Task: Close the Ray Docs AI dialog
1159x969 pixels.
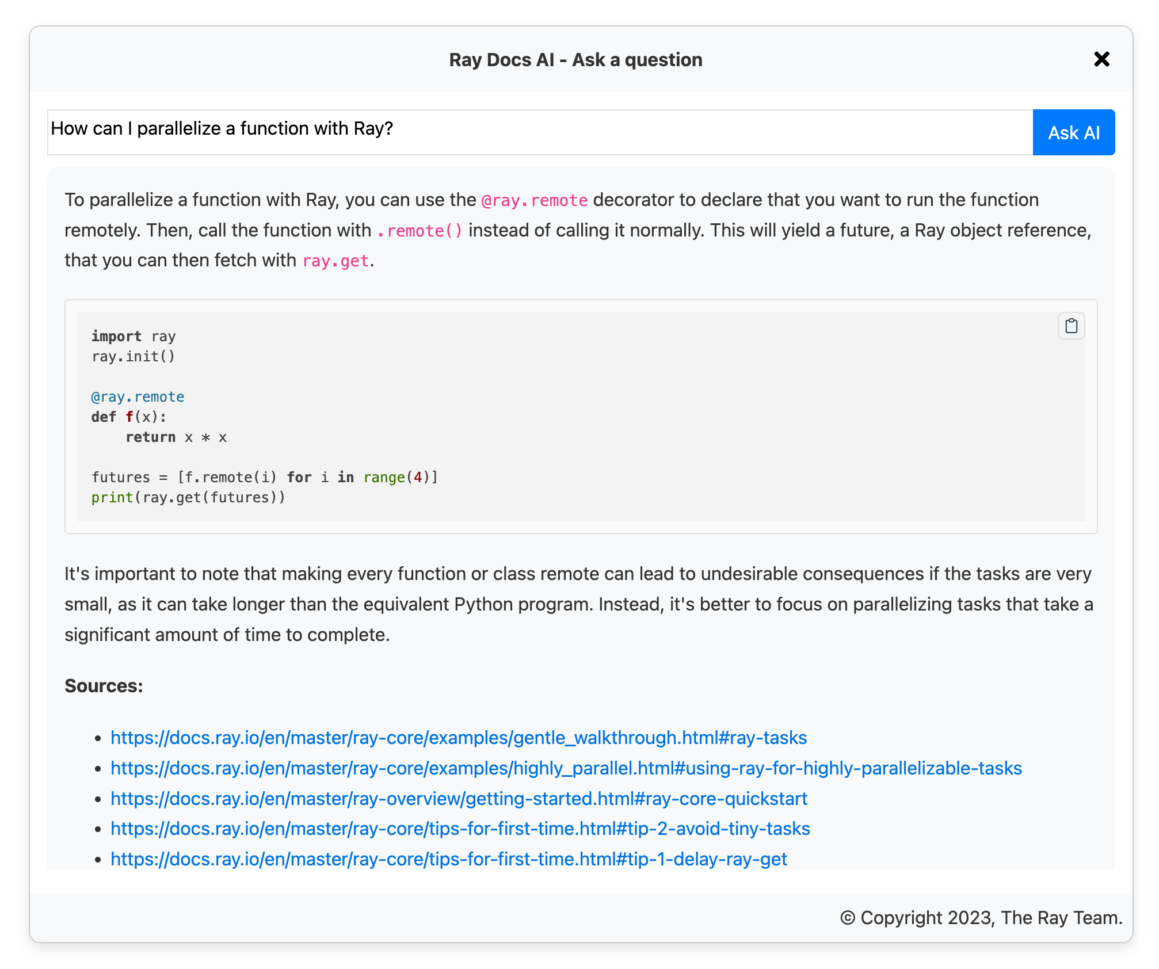Action: pos(1101,59)
